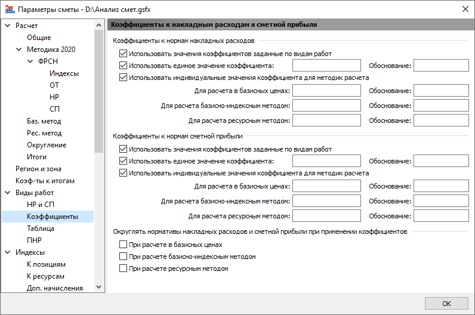
Task: Open К ресурсам under Индексы
Action: [45, 276]
